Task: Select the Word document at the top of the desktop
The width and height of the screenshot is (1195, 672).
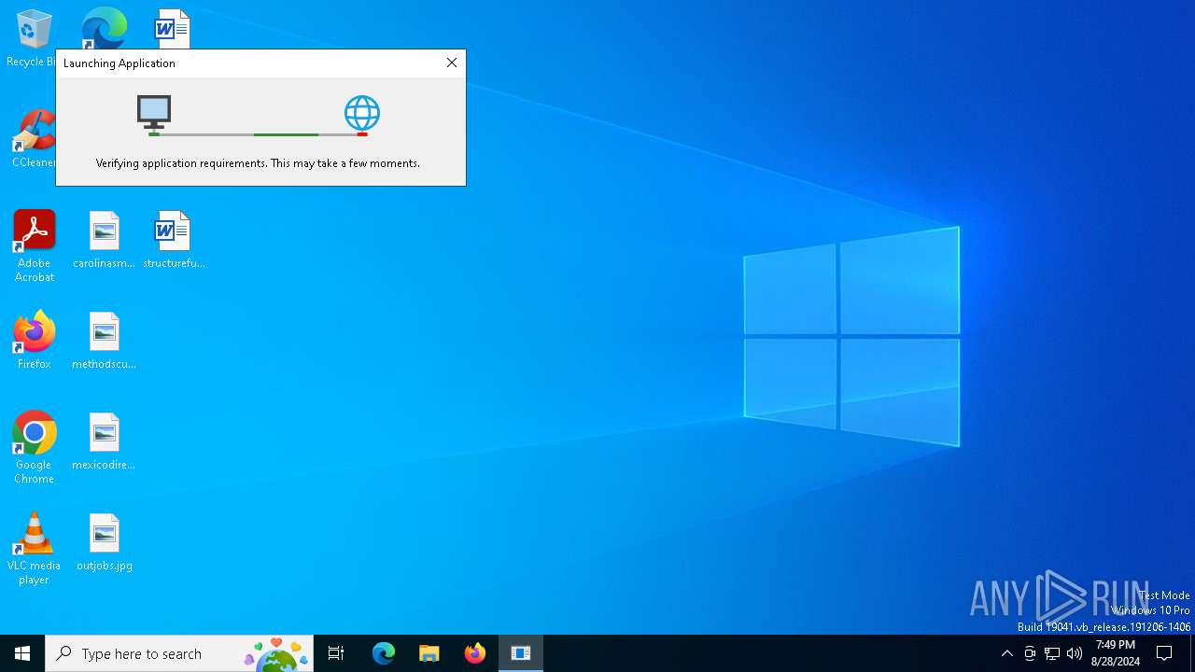Action: [x=172, y=28]
